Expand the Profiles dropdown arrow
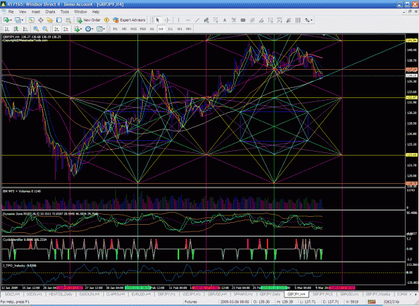Image resolution: width=419 pixels, height=306 pixels. point(22,20)
